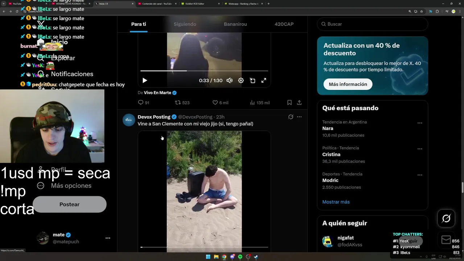Open OBS Studio from the taskbar

point(248,257)
